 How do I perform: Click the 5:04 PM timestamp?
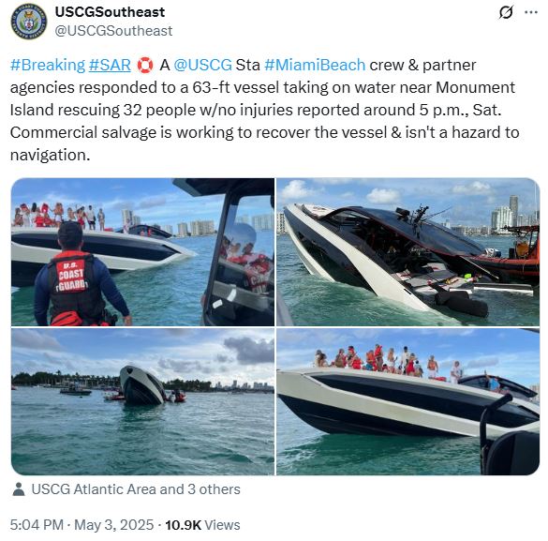click(x=37, y=525)
